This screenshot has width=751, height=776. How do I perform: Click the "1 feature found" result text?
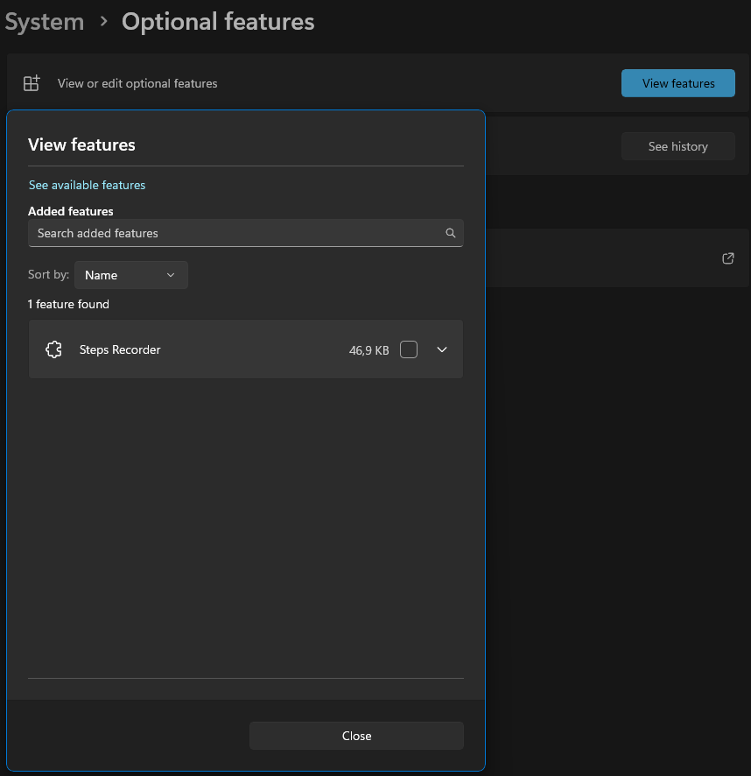pos(68,304)
